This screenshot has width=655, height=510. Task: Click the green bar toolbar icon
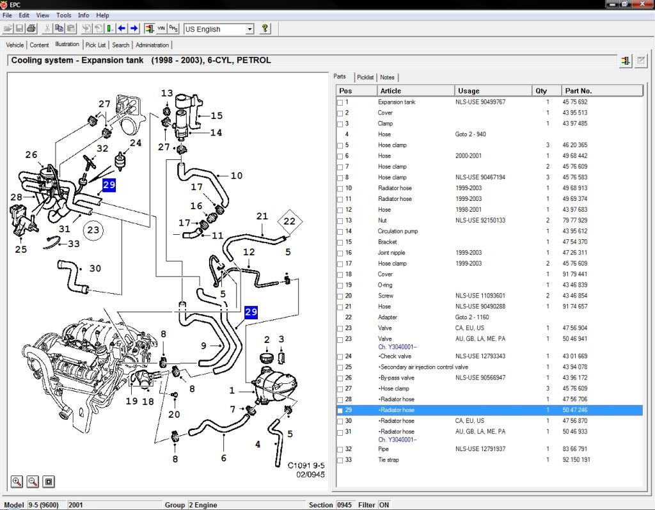(109, 28)
